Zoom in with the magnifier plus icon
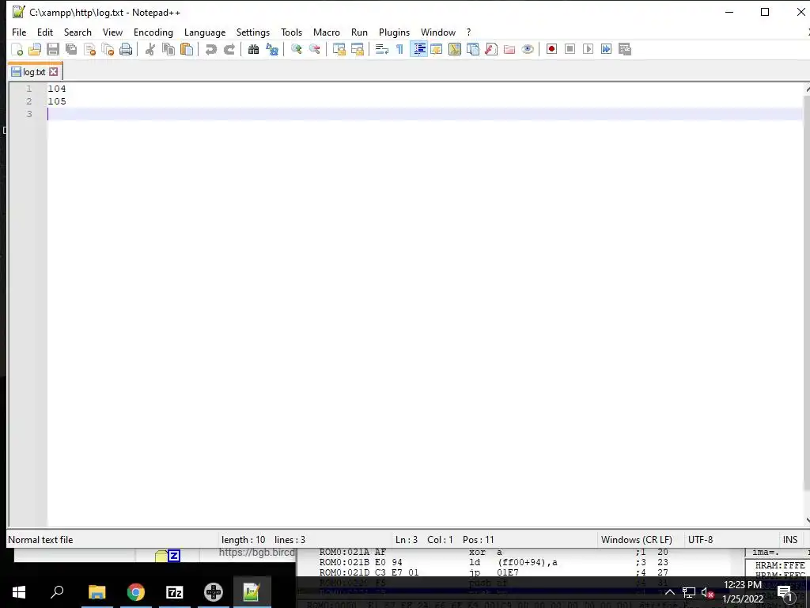The image size is (810, 608). coord(297,49)
